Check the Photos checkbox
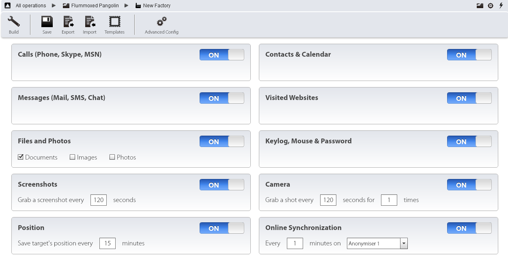 coord(112,157)
